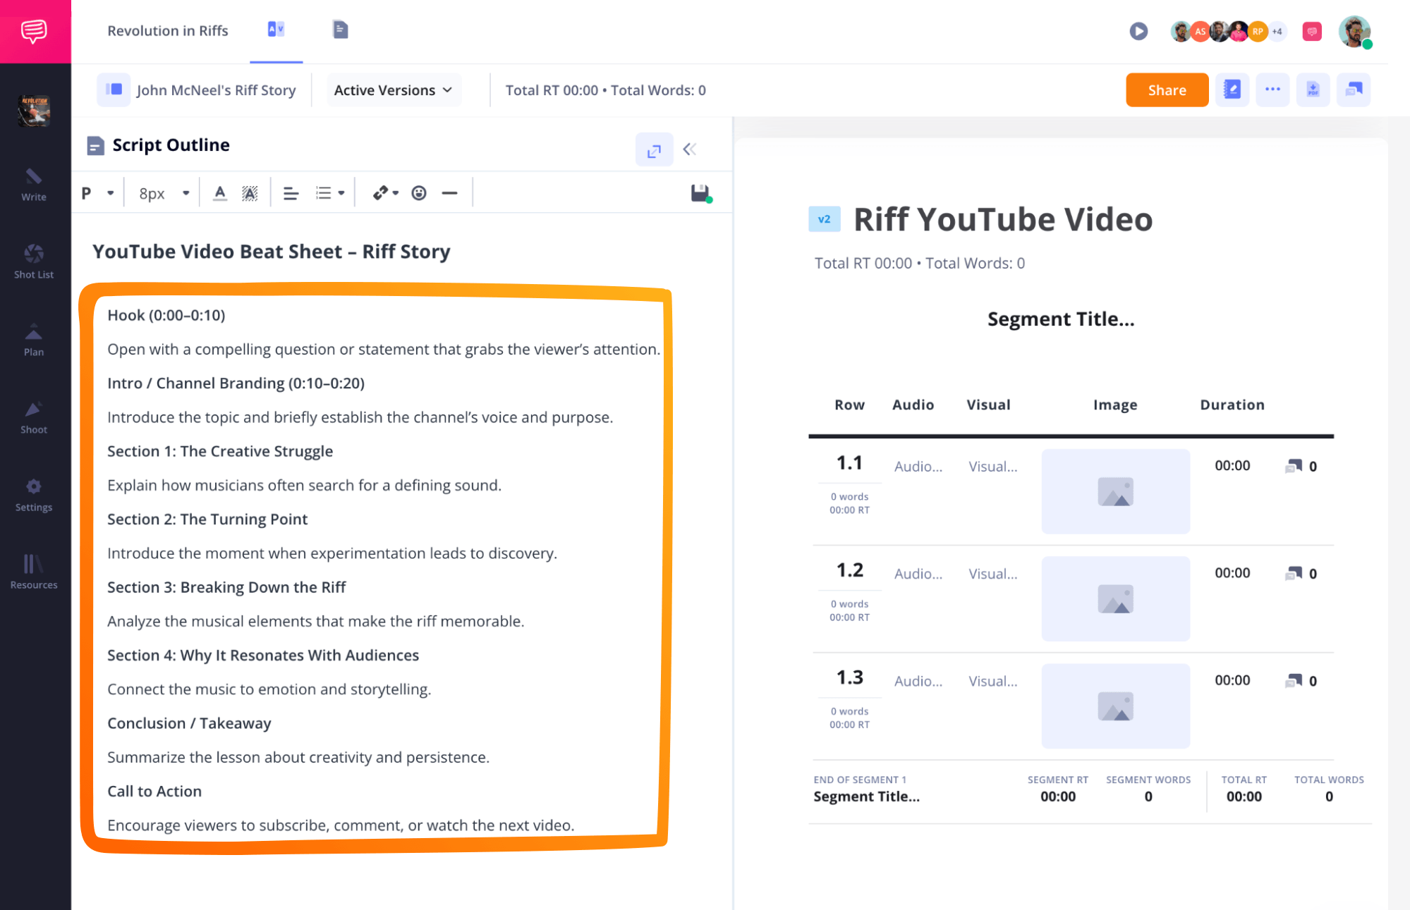Viewport: 1410px width, 910px height.
Task: Insert a horizontal line in the editor
Action: 450,192
